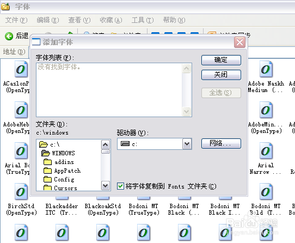Screen dimensions: 295x243
Task: Open the 帮助(H) menu
Action: 174,20
